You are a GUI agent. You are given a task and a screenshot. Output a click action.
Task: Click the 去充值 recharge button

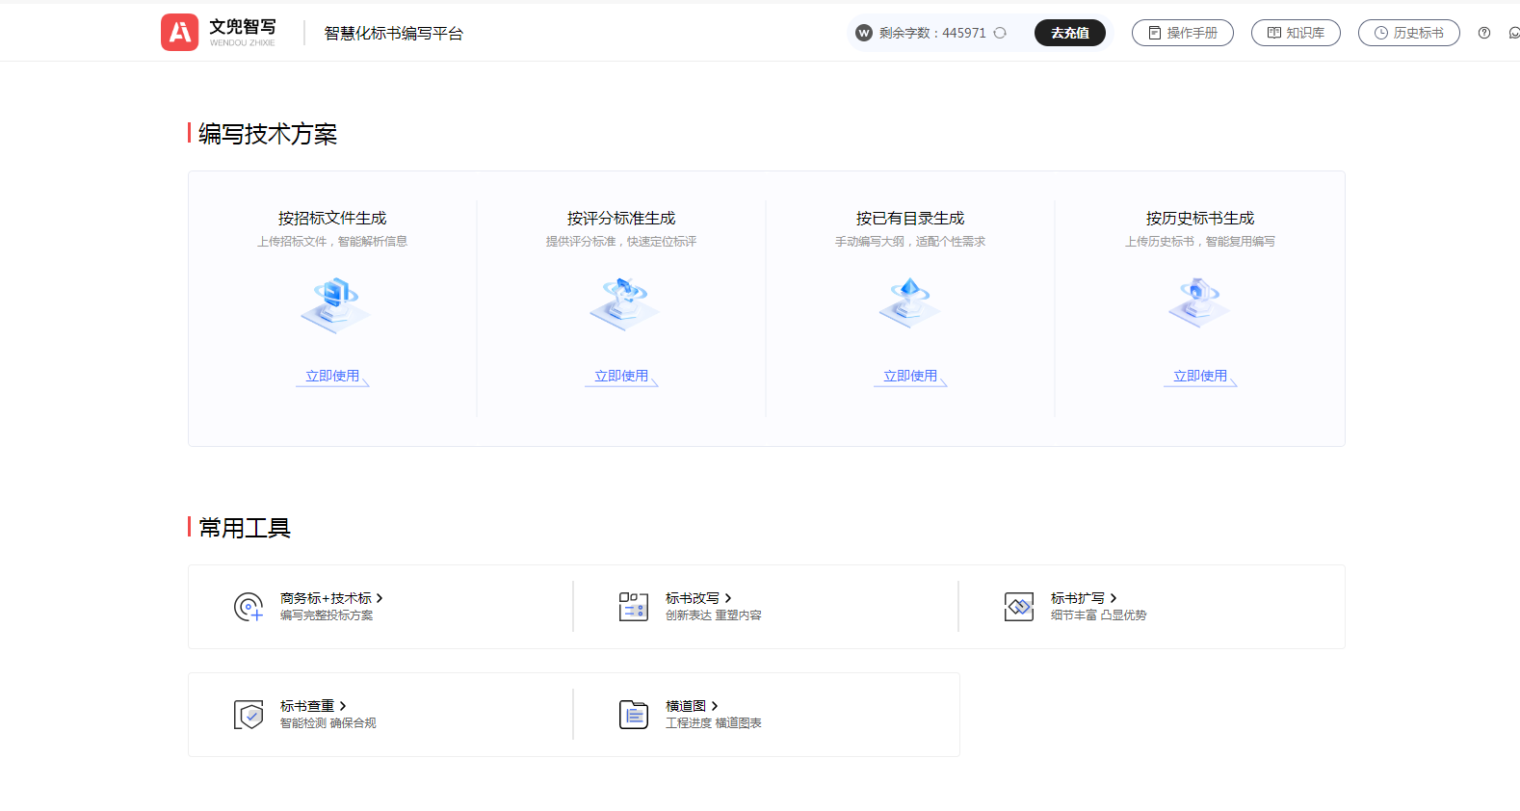pos(1070,33)
